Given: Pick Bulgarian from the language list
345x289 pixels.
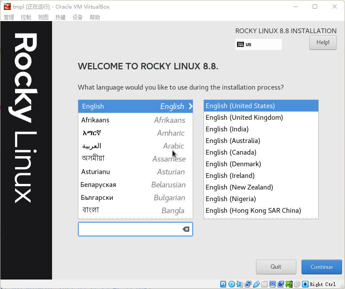Looking at the screenshot, I should [136, 198].
